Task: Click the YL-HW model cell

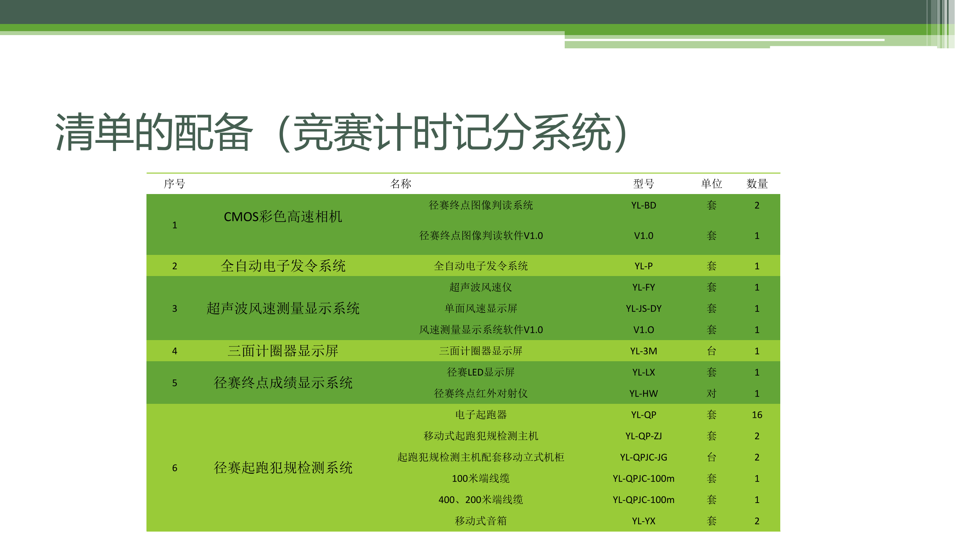Action: click(x=643, y=393)
